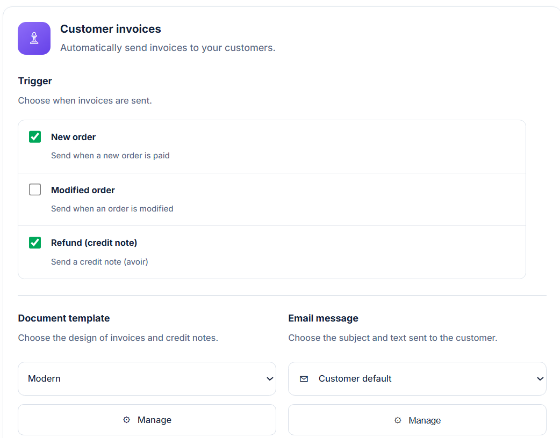The height and width of the screenshot is (438, 560).
Task: Click the 'Send when an order is modified' text
Action: pos(112,209)
